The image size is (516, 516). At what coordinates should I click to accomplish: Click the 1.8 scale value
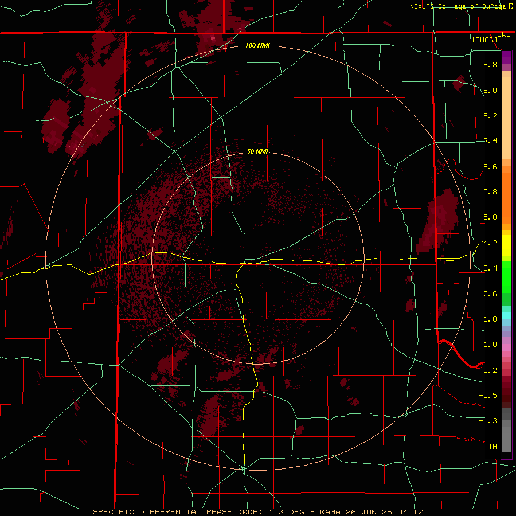click(490, 319)
